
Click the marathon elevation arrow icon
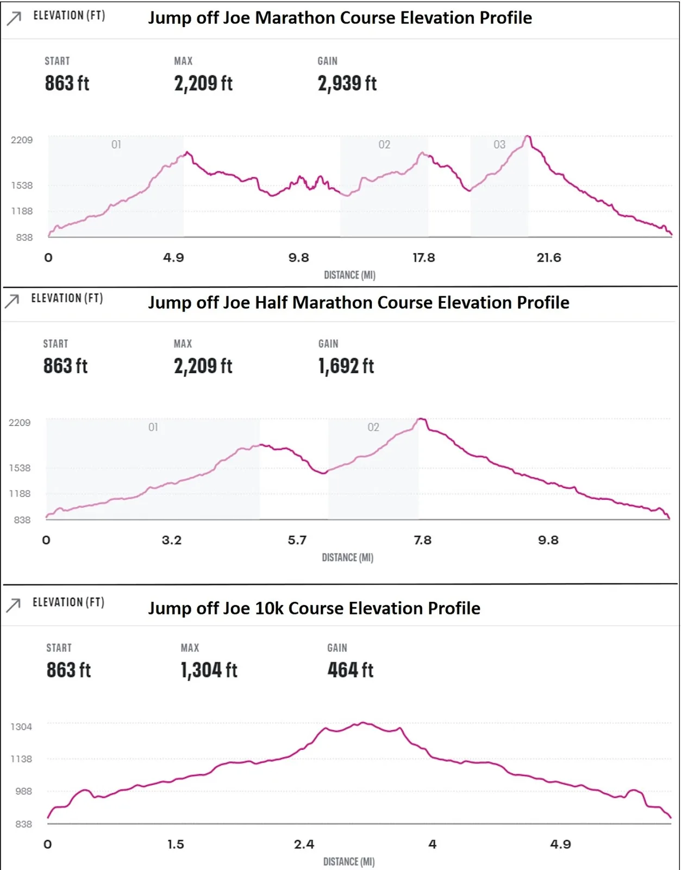(14, 18)
